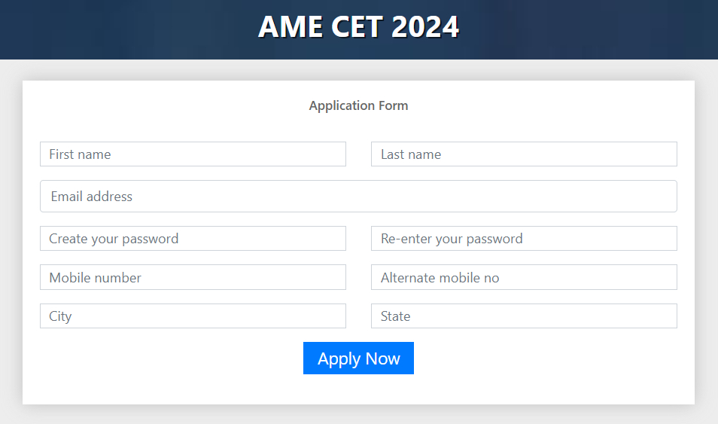Place cursor in the password creation box
718x424 pixels.
193,239
